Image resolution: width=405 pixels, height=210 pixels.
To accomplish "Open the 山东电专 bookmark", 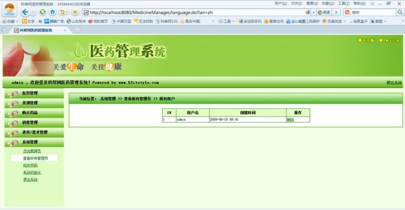I will pyautogui.click(x=76, y=21).
